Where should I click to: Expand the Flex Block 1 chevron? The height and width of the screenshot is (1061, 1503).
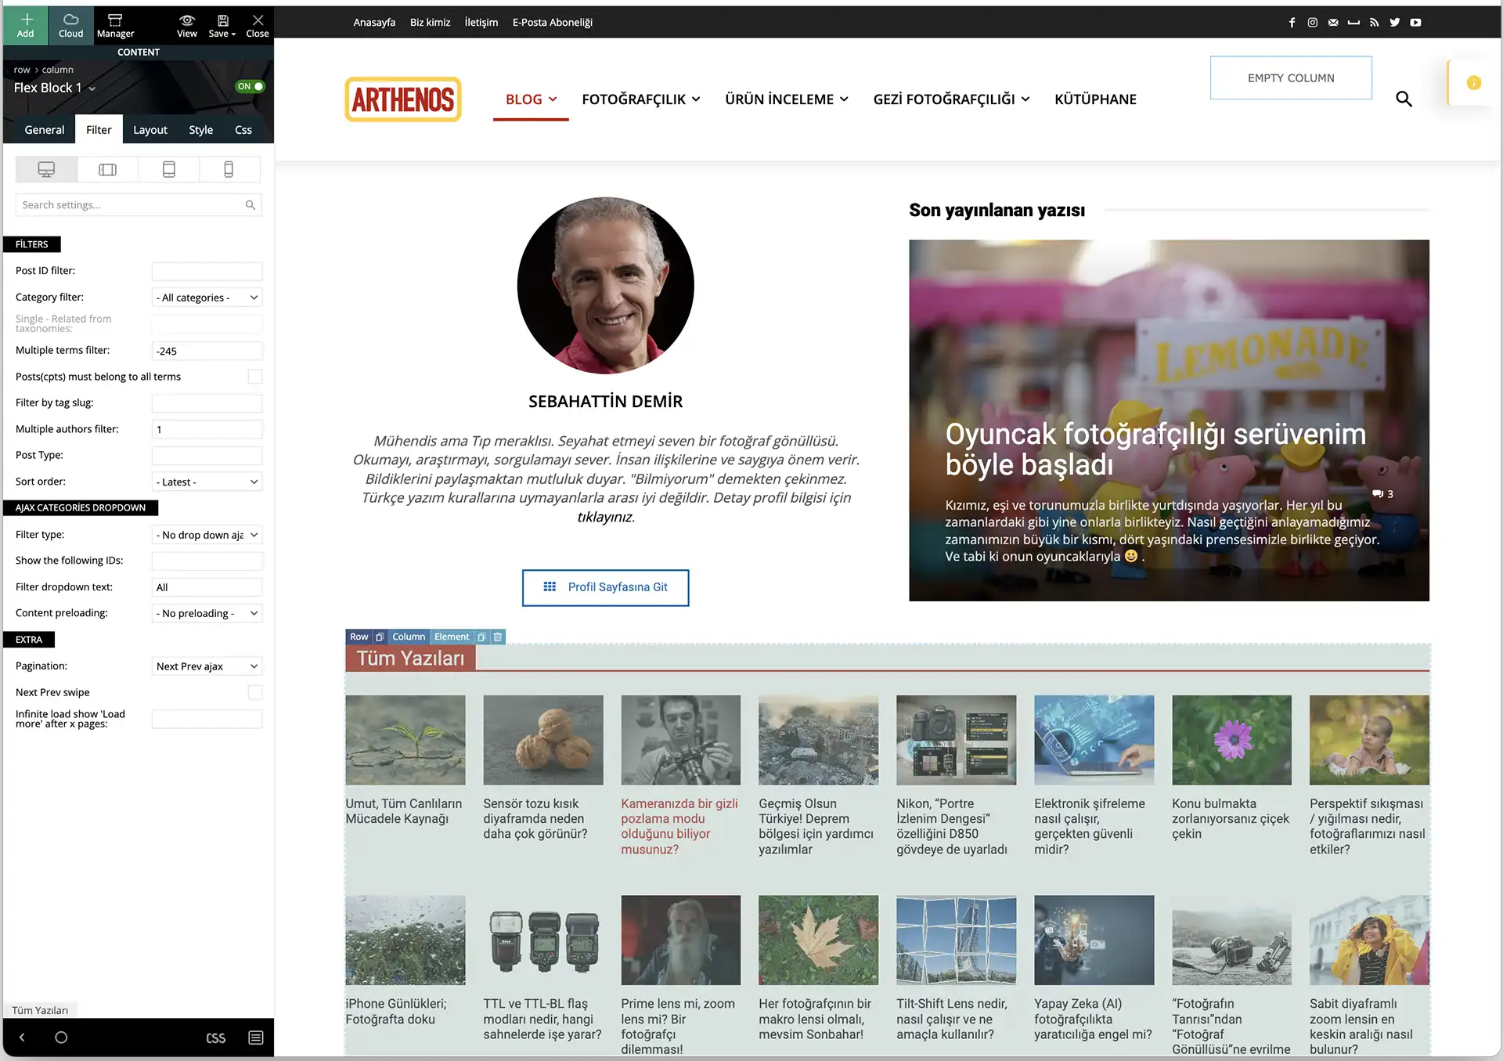92,88
